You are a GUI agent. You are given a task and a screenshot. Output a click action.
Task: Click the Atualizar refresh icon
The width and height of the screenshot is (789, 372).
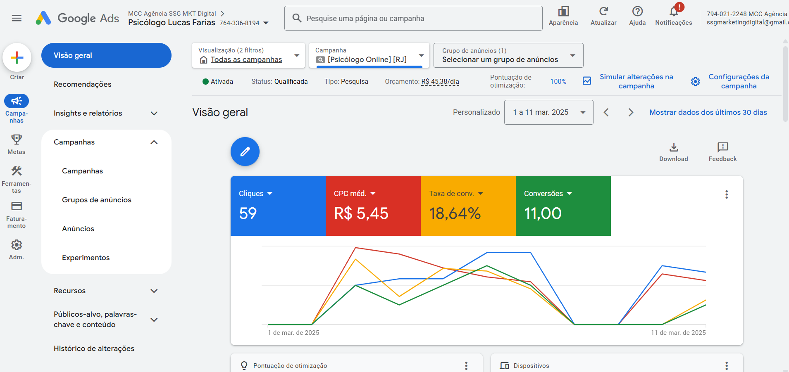[x=603, y=11]
